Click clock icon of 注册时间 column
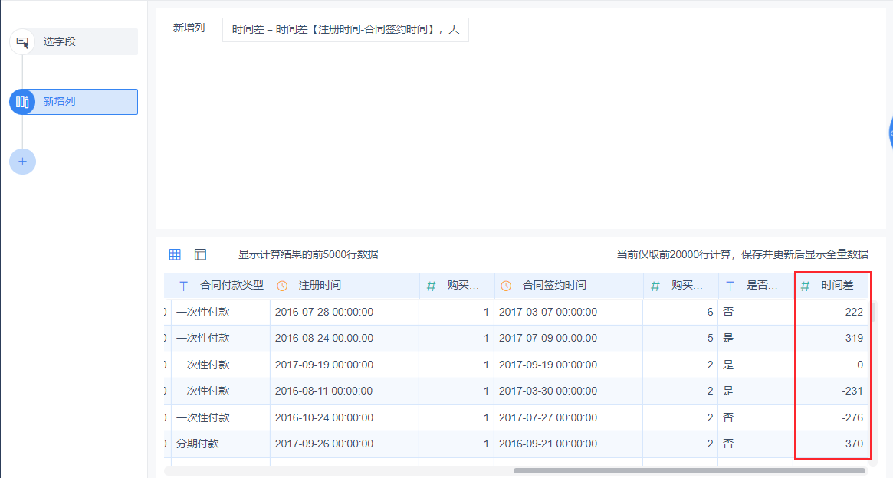This screenshot has height=478, width=893. point(282,286)
